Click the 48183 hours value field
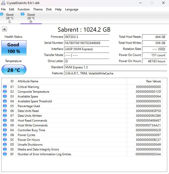169x174 pixels. click(x=155, y=61)
